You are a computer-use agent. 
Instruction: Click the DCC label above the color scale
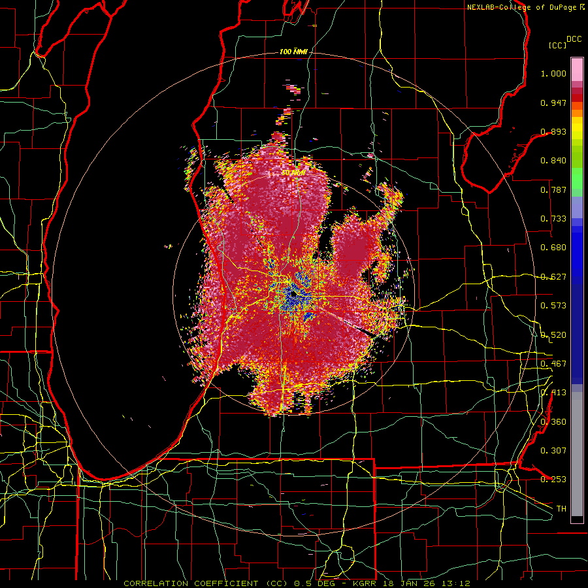tap(574, 39)
